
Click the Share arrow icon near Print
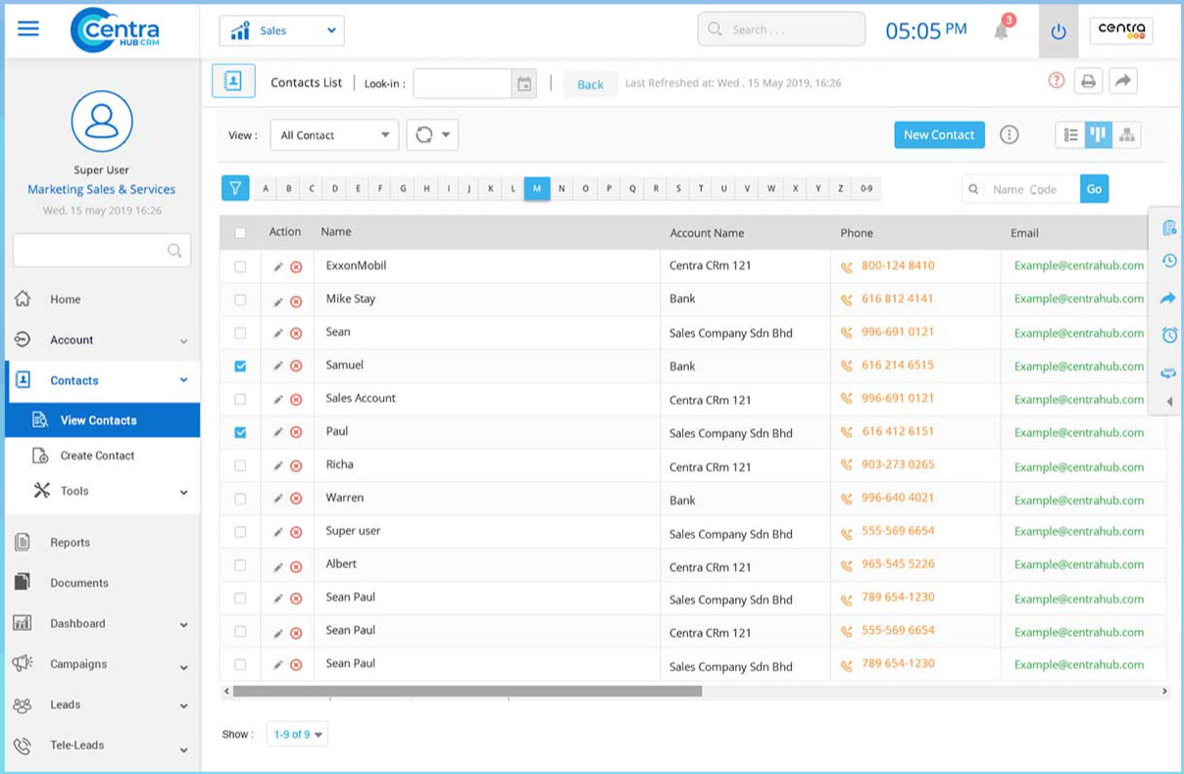pos(1123,81)
